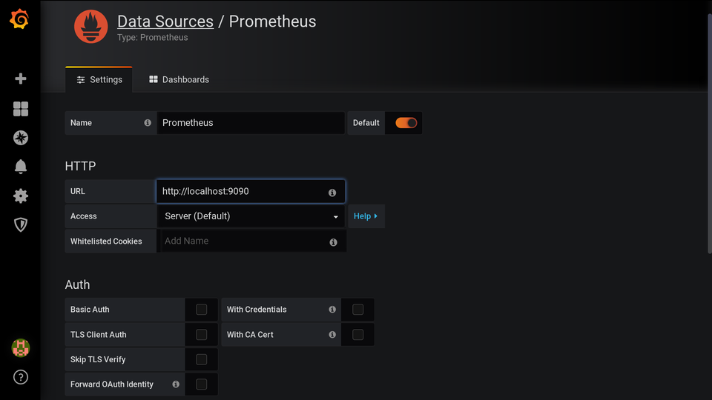Open the Alerting bell icon
The width and height of the screenshot is (712, 400).
21,167
